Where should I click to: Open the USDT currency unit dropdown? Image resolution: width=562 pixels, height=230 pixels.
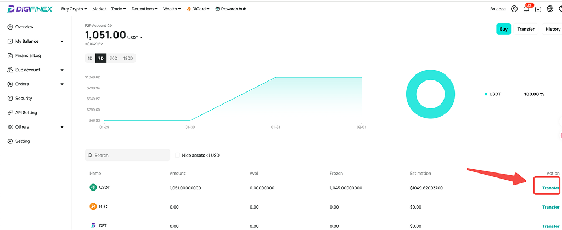(135, 38)
